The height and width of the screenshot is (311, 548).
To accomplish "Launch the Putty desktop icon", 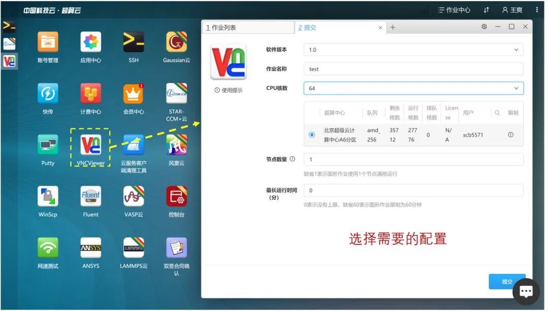I will (48, 145).
